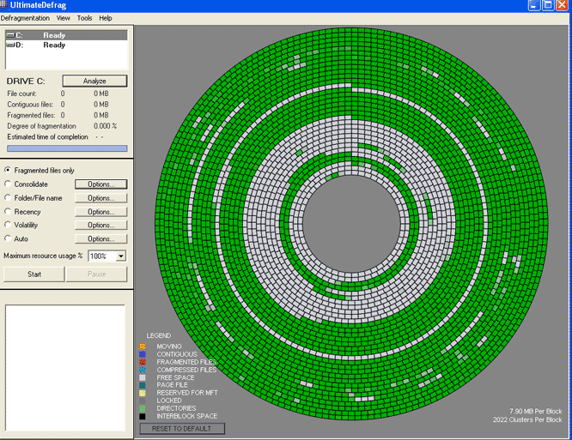Click the DIRECTORIES legend swatch
This screenshot has width=572, height=440.
pyautogui.click(x=143, y=408)
